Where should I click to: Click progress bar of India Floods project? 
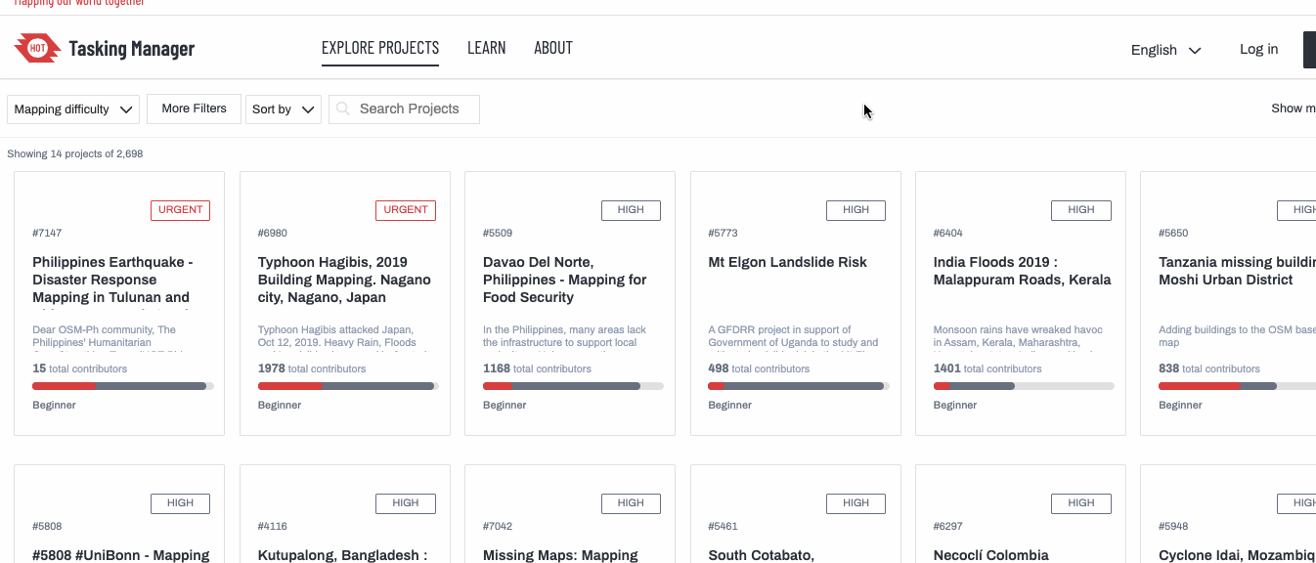pyautogui.click(x=1024, y=386)
